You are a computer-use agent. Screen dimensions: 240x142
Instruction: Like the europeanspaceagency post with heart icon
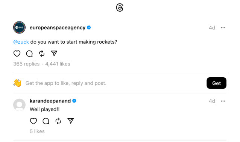pos(17,53)
